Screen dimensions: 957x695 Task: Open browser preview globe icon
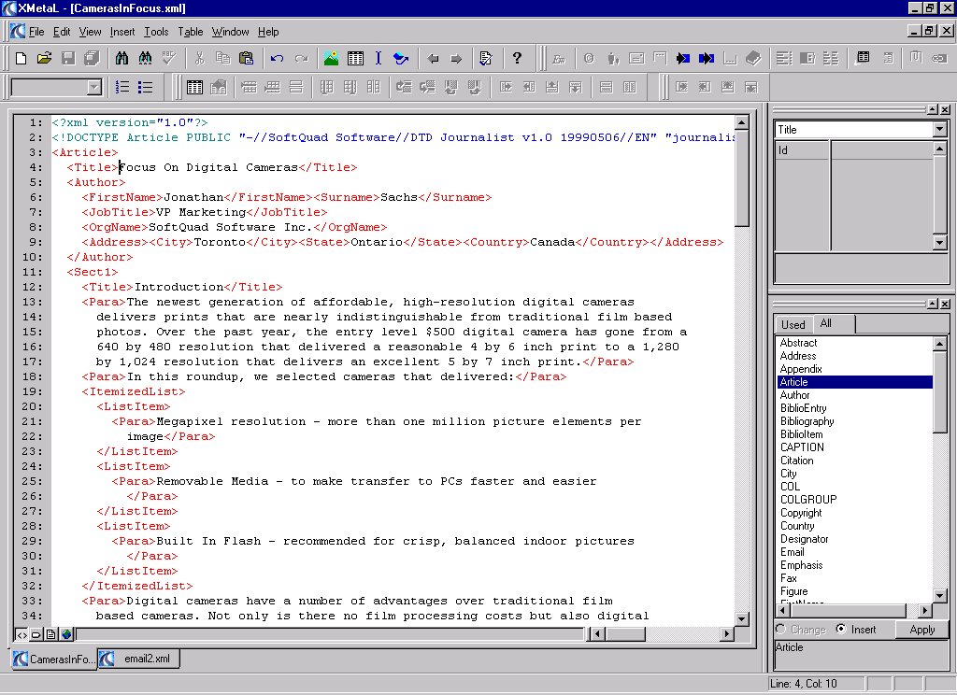tap(66, 634)
